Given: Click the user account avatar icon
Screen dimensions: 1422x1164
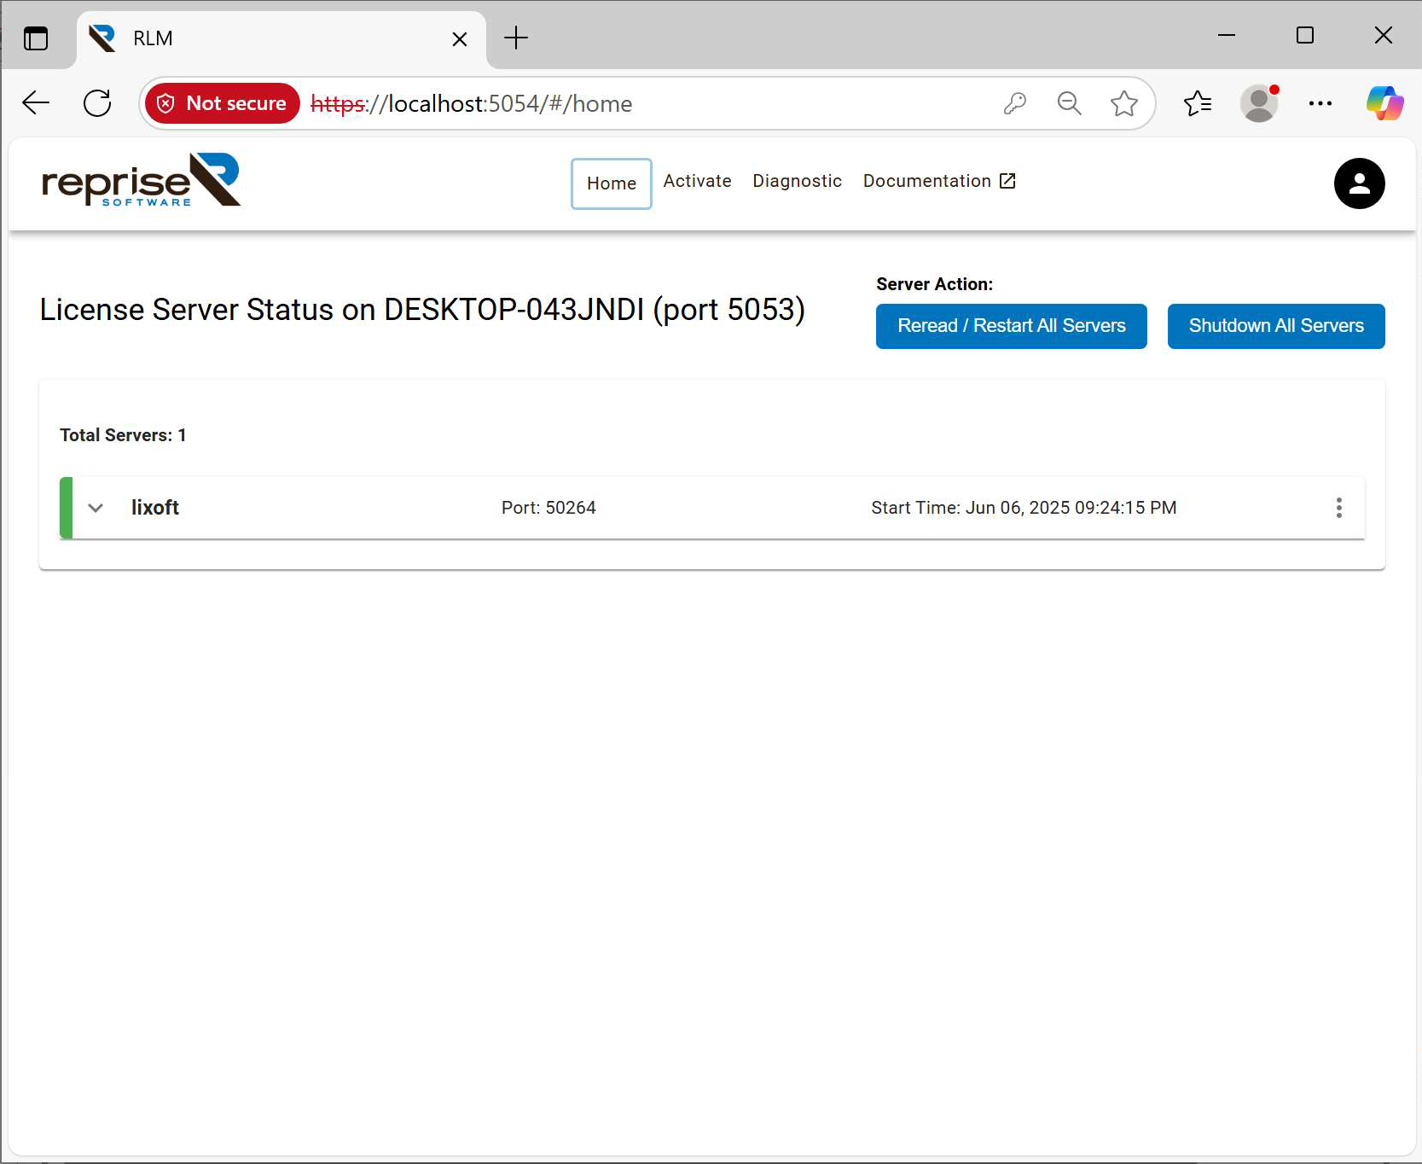Looking at the screenshot, I should coord(1359,183).
